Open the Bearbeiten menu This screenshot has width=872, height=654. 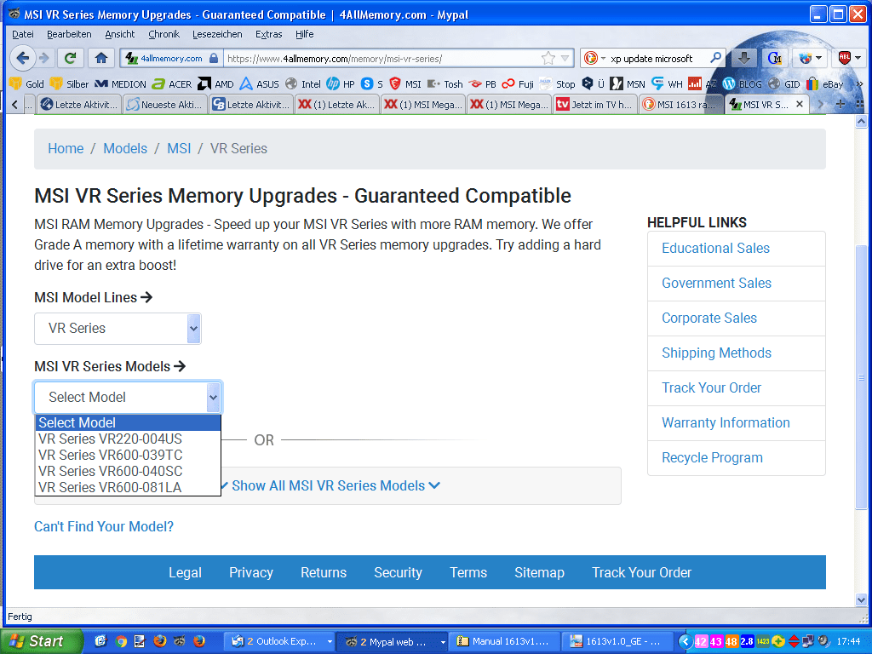coord(69,34)
